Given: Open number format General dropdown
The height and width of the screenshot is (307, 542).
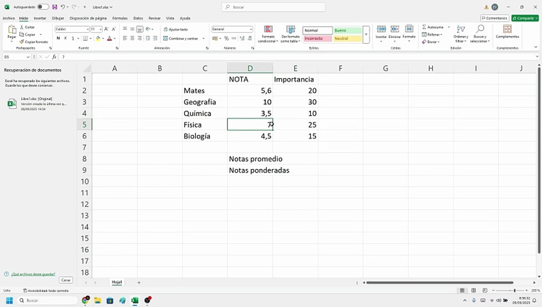Looking at the screenshot, I should pyautogui.click(x=251, y=29).
